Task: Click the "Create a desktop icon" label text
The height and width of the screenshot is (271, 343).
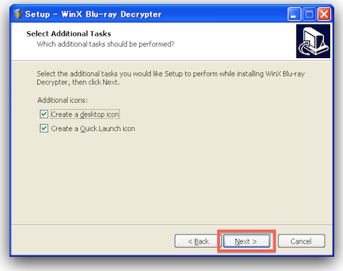Action: click(x=85, y=114)
